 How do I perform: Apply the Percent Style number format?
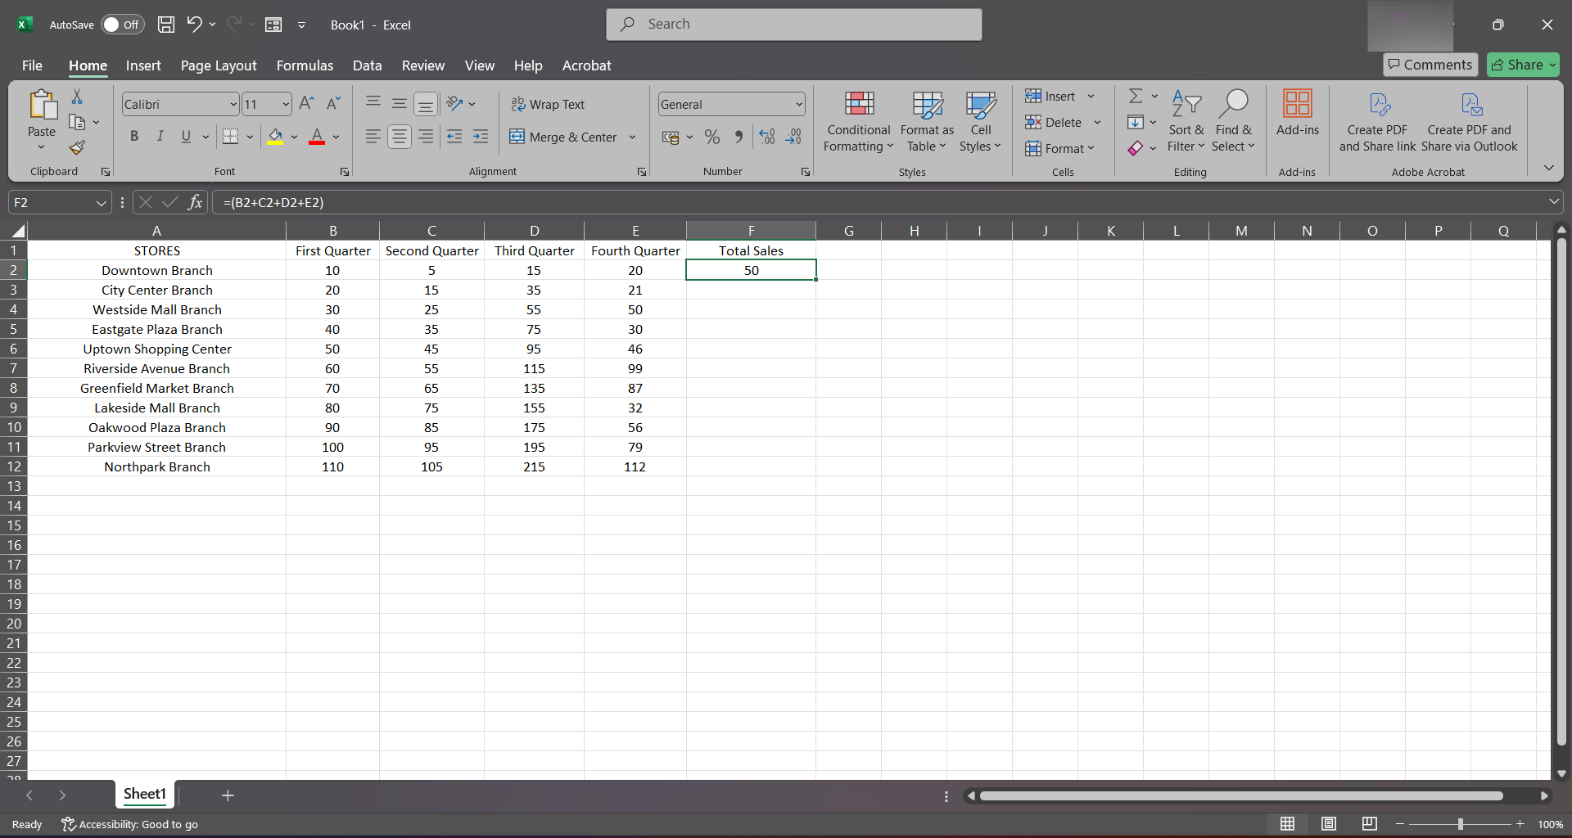click(x=712, y=137)
